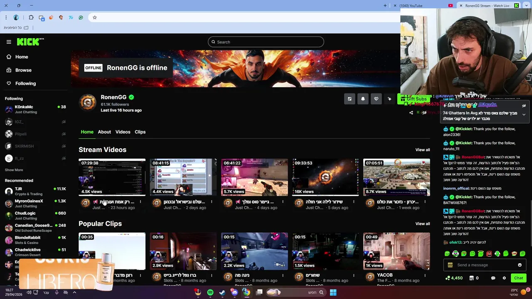Click GG identity badge in chat input
The width and height of the screenshot is (532, 299).
[450, 265]
